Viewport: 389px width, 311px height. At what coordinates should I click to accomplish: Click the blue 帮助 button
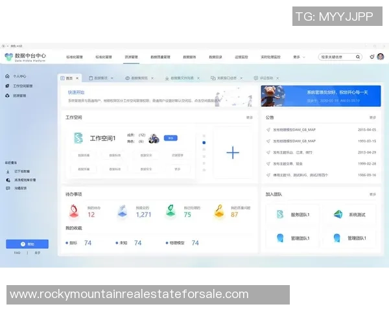27,244
